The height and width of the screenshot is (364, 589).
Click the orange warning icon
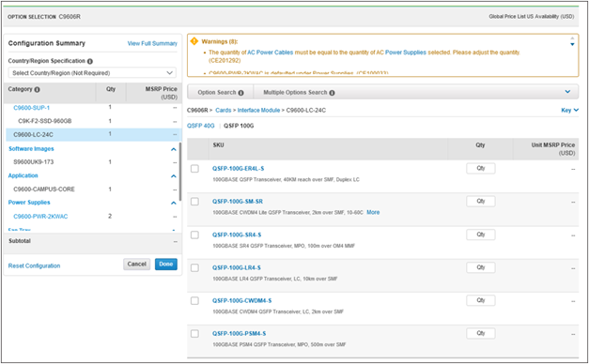click(194, 41)
